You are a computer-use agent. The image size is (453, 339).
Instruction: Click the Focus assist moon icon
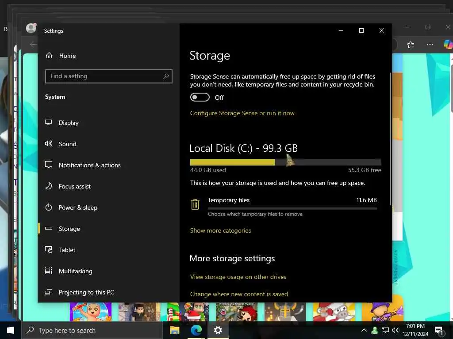click(49, 186)
